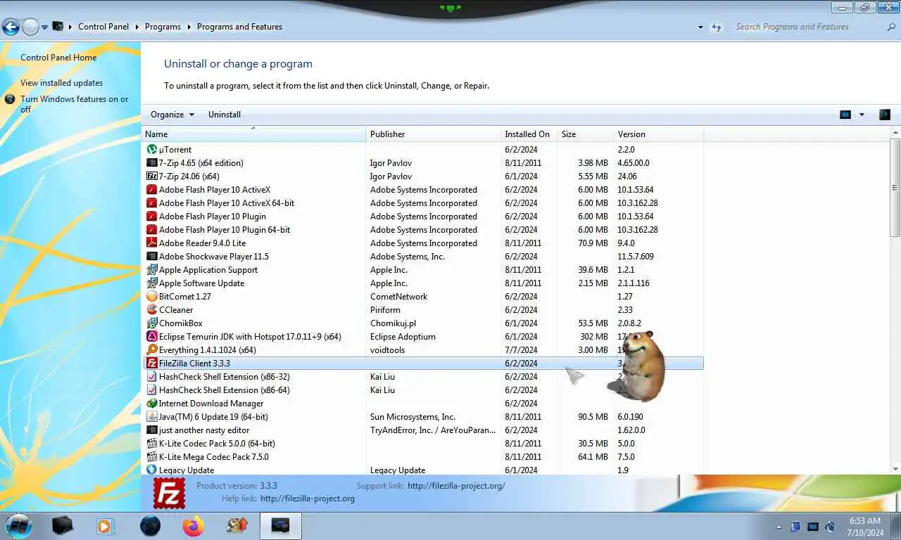Image resolution: width=901 pixels, height=540 pixels.
Task: Click the Everything 1.4.1.1024 search icon
Action: click(x=151, y=349)
